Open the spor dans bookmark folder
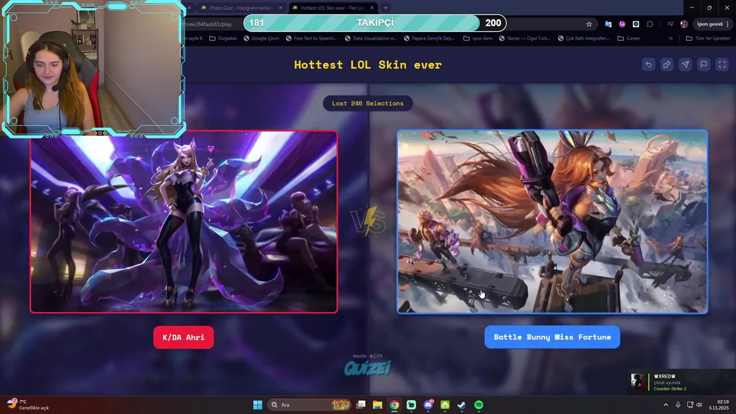The image size is (736, 414). [x=478, y=39]
